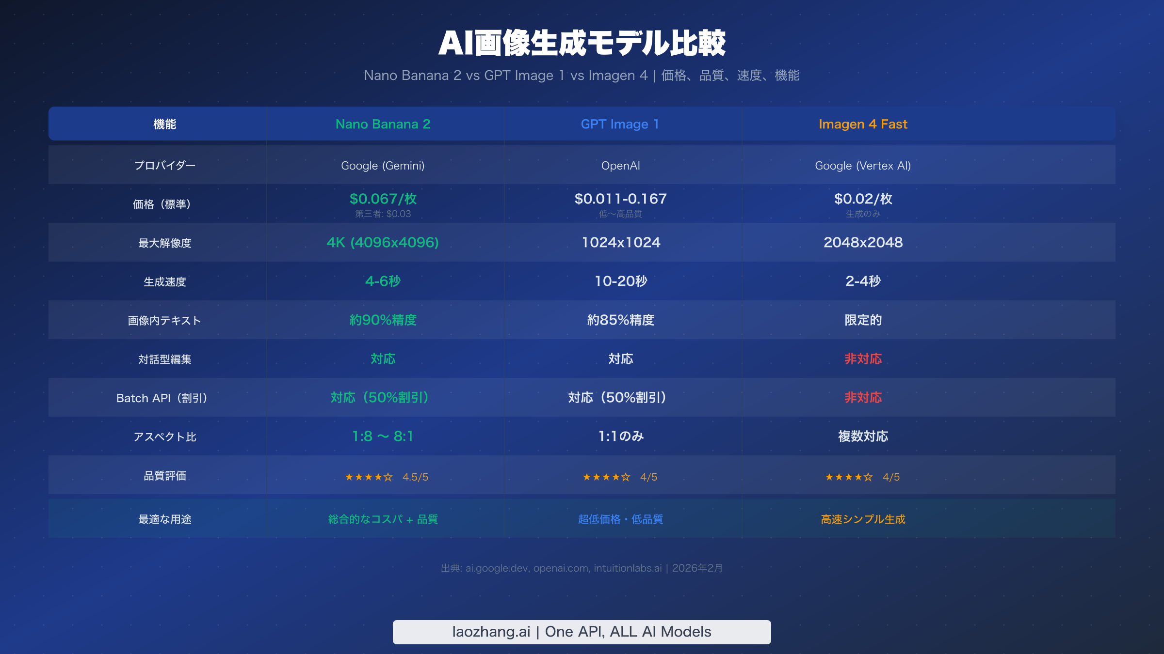Select the $0.067/枚 price cell
This screenshot has width=1164, height=654.
coord(383,199)
